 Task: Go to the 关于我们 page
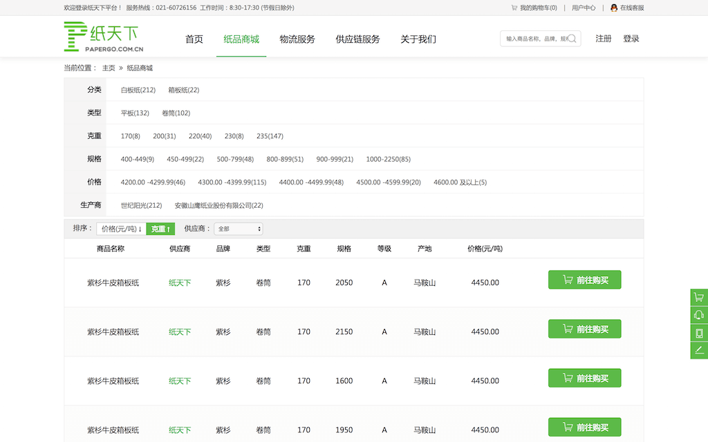coord(418,39)
